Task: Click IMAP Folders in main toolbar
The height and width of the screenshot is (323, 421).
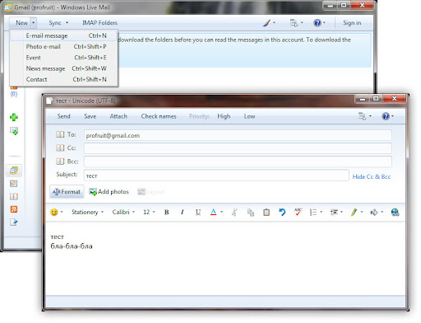Action: [x=99, y=23]
